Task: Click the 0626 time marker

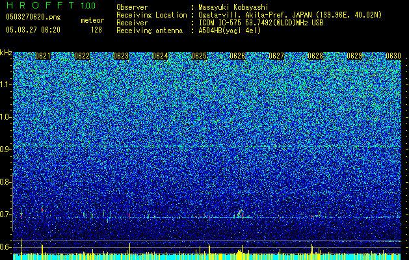Action: pyautogui.click(x=237, y=56)
